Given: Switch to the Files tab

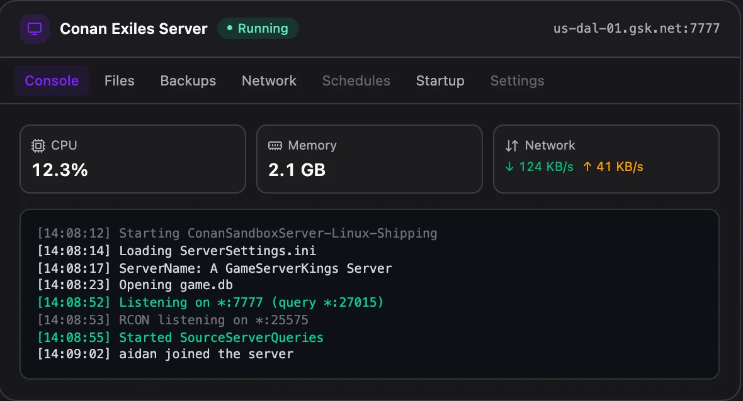Looking at the screenshot, I should point(120,81).
